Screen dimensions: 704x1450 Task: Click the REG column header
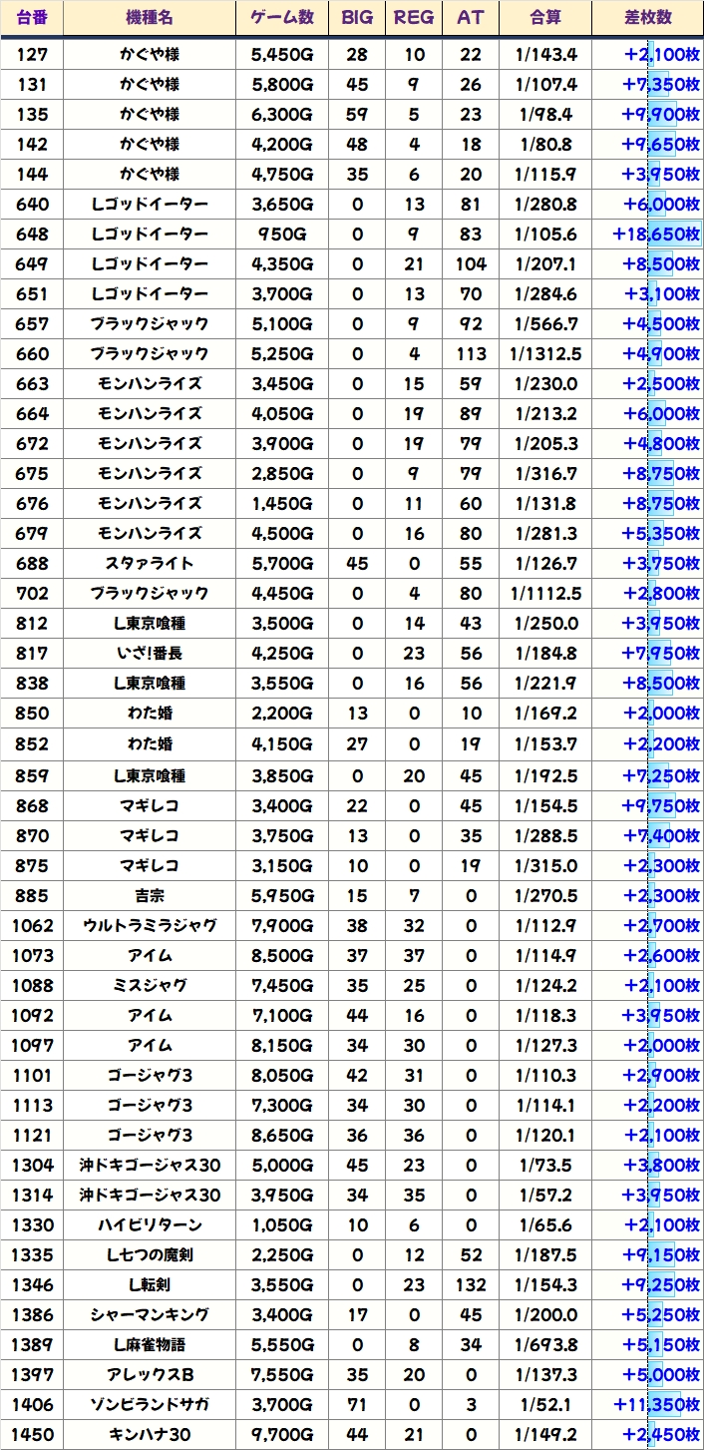414,18
